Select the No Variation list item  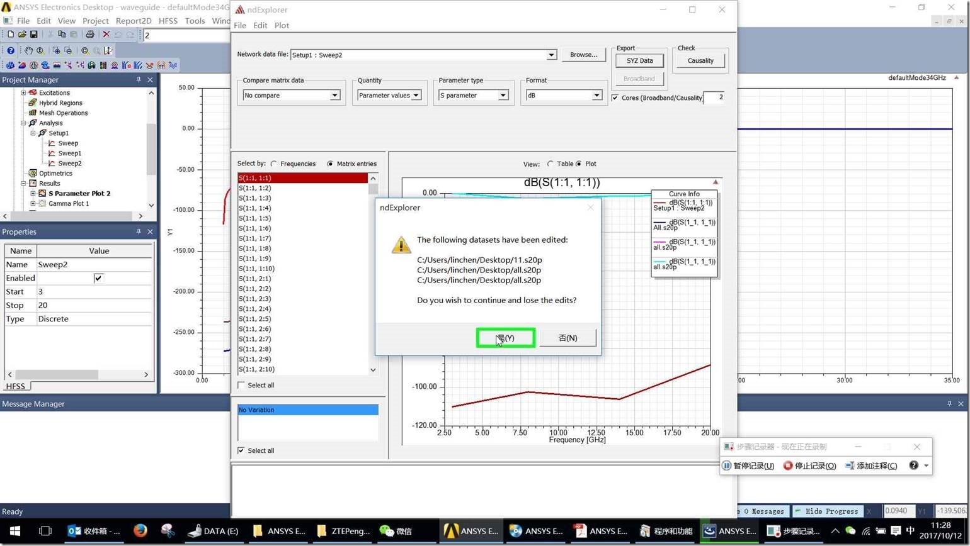tap(308, 410)
